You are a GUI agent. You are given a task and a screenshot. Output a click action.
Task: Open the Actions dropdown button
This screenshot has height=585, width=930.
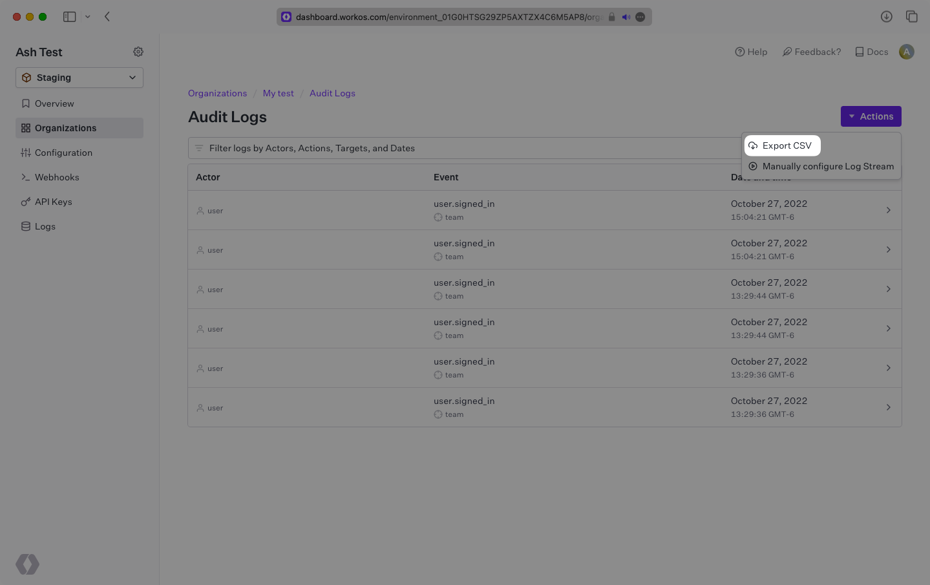[871, 116]
